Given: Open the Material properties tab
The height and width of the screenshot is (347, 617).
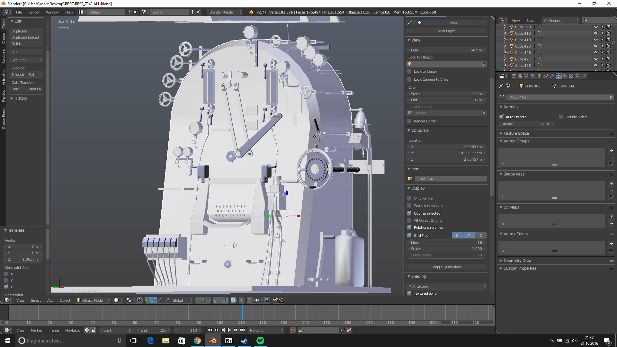Looking at the screenshot, I should click(x=565, y=76).
